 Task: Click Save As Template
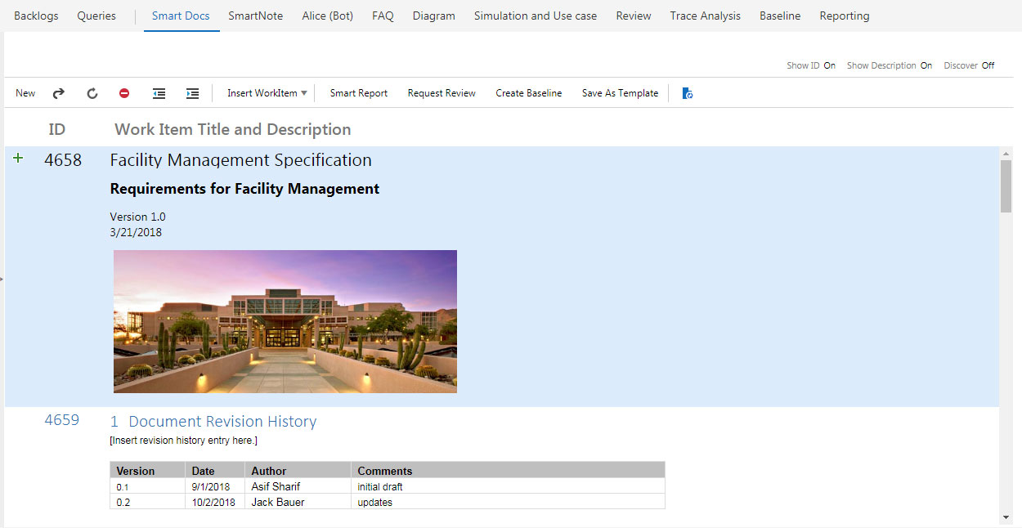tap(620, 93)
